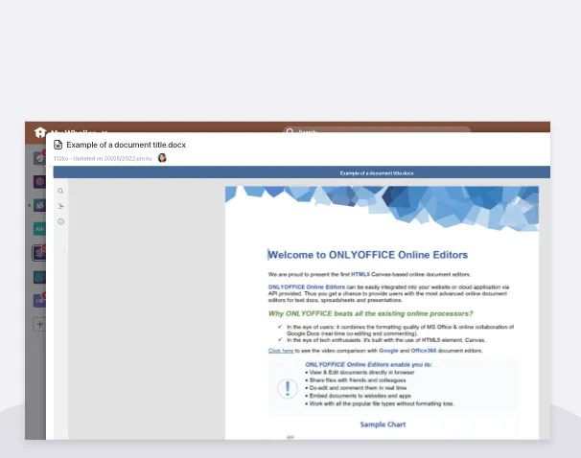Screen dimensions: 581x458
Task: Open the 'ONLYOFFICE Online Editors' paragraph link
Action: click(x=307, y=286)
